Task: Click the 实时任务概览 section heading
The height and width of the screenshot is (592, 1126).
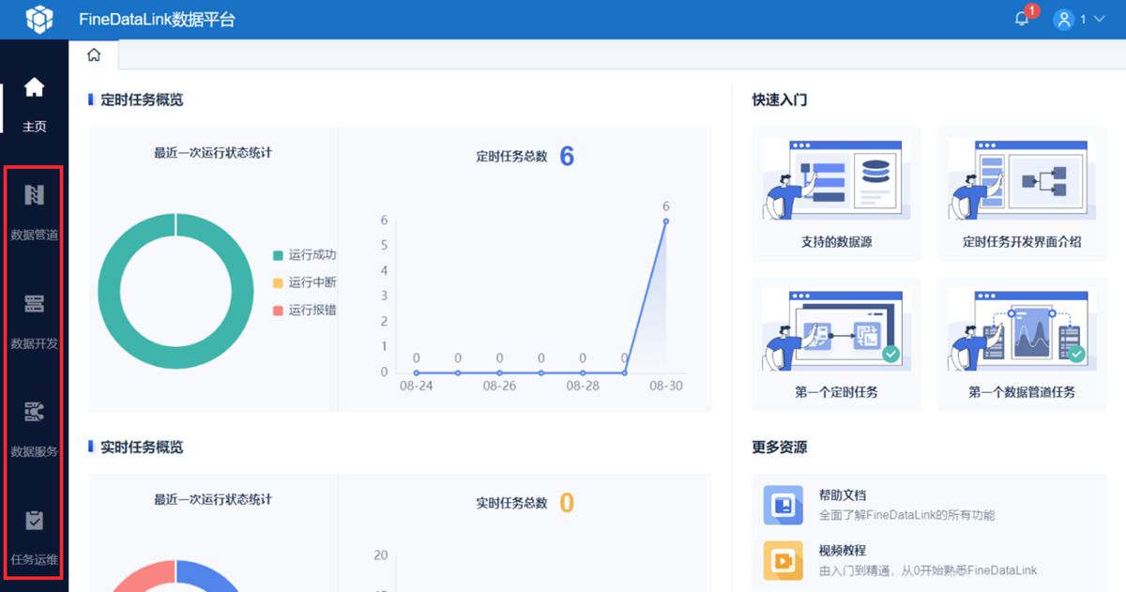Action: pyautogui.click(x=142, y=448)
